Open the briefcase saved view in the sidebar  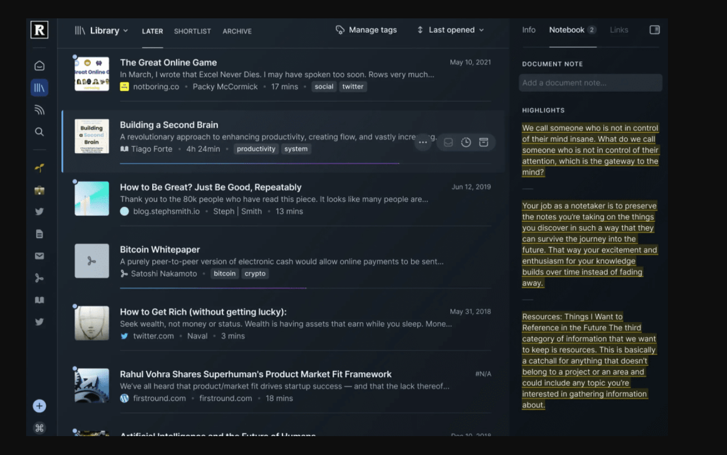[40, 190]
